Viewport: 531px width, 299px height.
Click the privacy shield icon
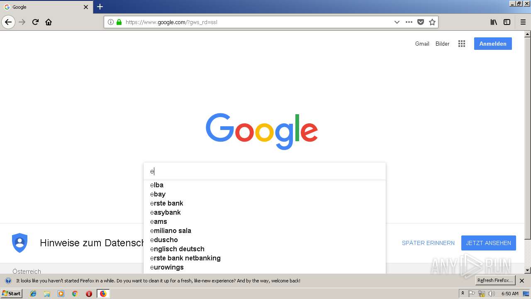(x=19, y=243)
